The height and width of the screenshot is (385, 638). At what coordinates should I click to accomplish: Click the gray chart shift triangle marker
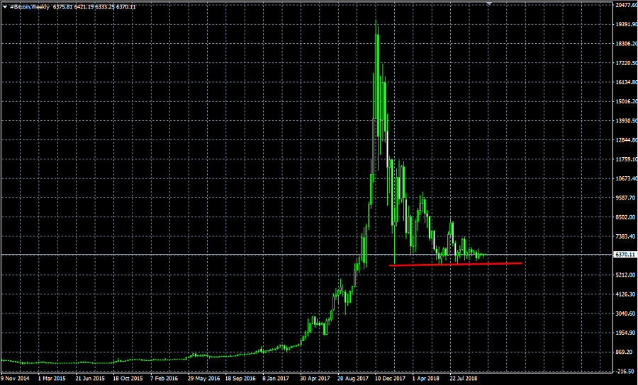491,4
